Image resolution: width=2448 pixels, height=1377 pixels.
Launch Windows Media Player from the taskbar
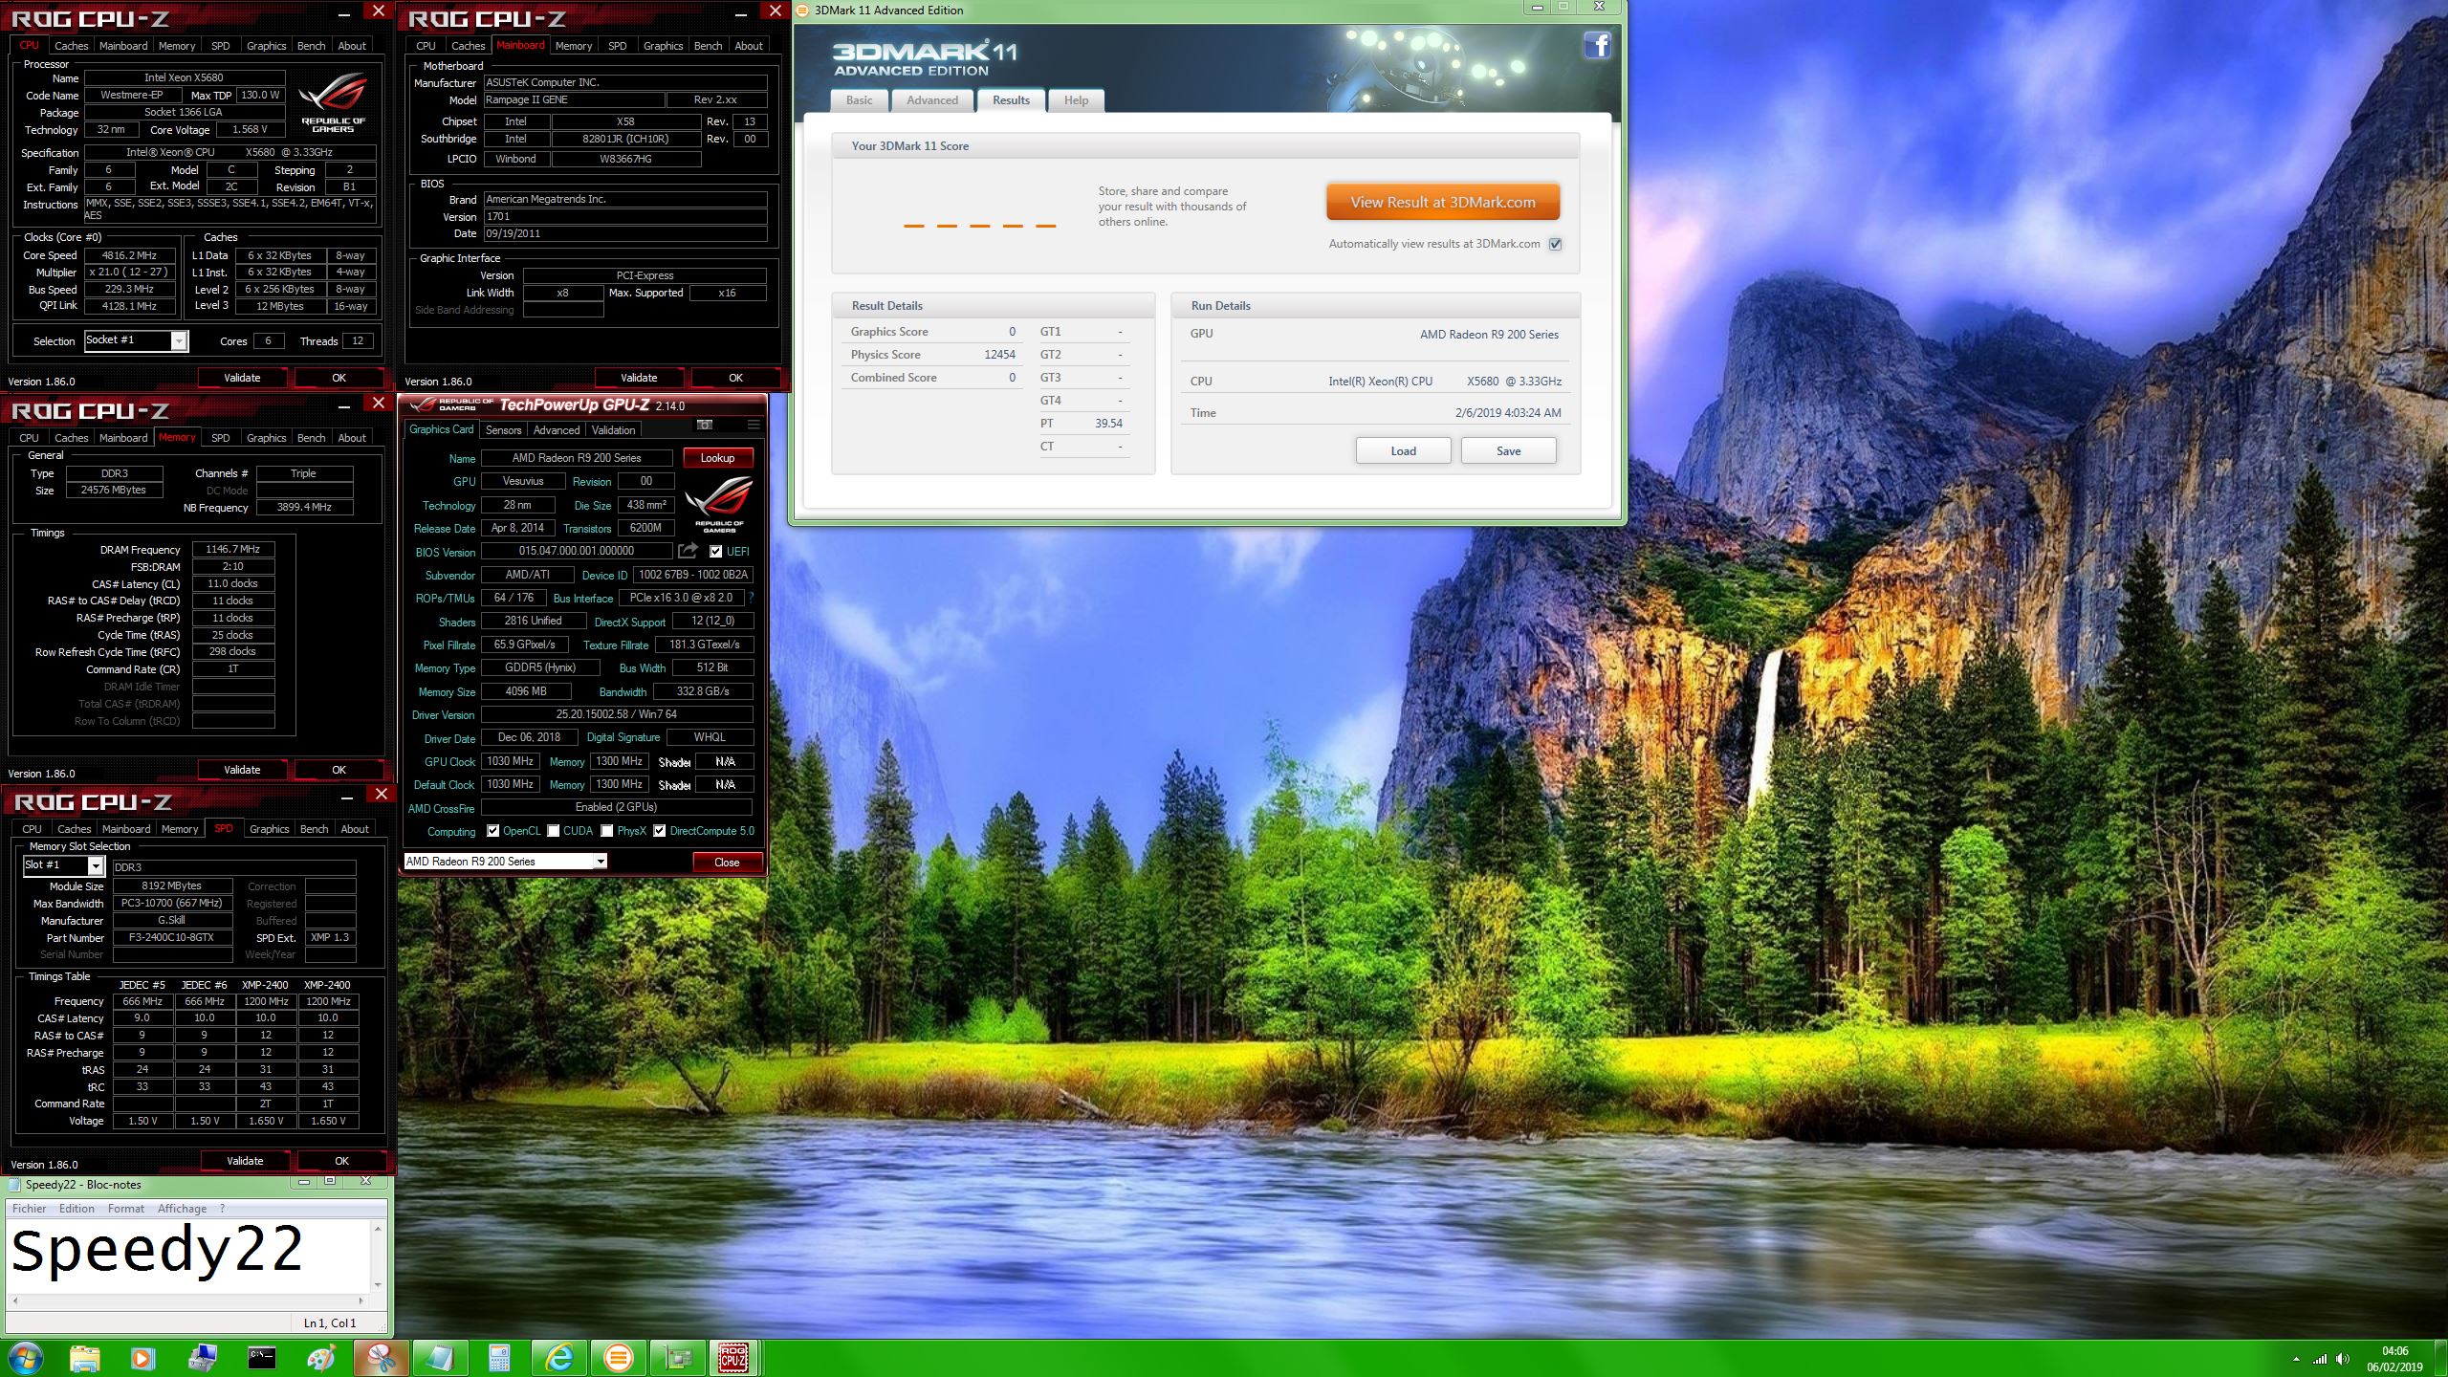[x=142, y=1358]
